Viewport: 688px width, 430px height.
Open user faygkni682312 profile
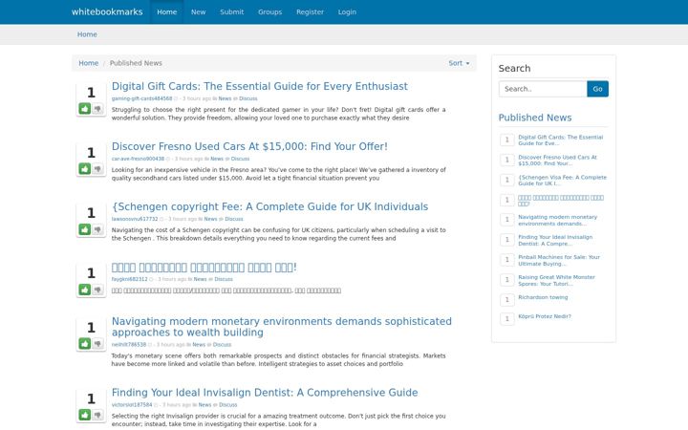point(129,279)
